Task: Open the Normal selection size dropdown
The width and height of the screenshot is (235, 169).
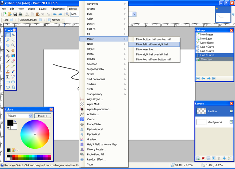Action: (63, 20)
